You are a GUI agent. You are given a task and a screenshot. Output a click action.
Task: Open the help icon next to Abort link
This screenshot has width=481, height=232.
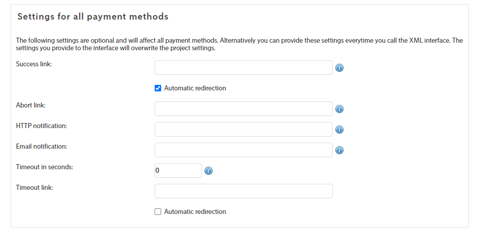(x=339, y=109)
